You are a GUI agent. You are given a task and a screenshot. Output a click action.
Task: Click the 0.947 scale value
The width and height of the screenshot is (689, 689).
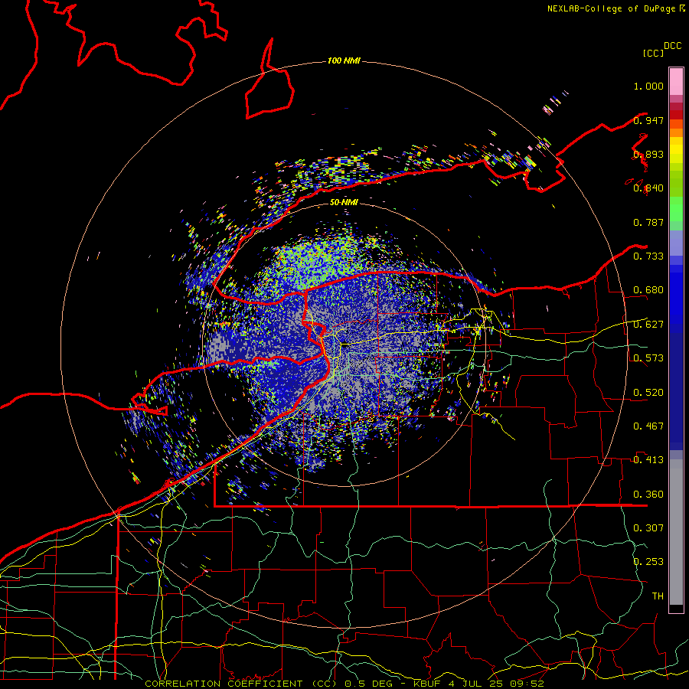(x=648, y=120)
